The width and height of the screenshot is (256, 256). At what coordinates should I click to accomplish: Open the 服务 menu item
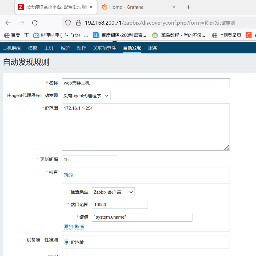click(153, 48)
